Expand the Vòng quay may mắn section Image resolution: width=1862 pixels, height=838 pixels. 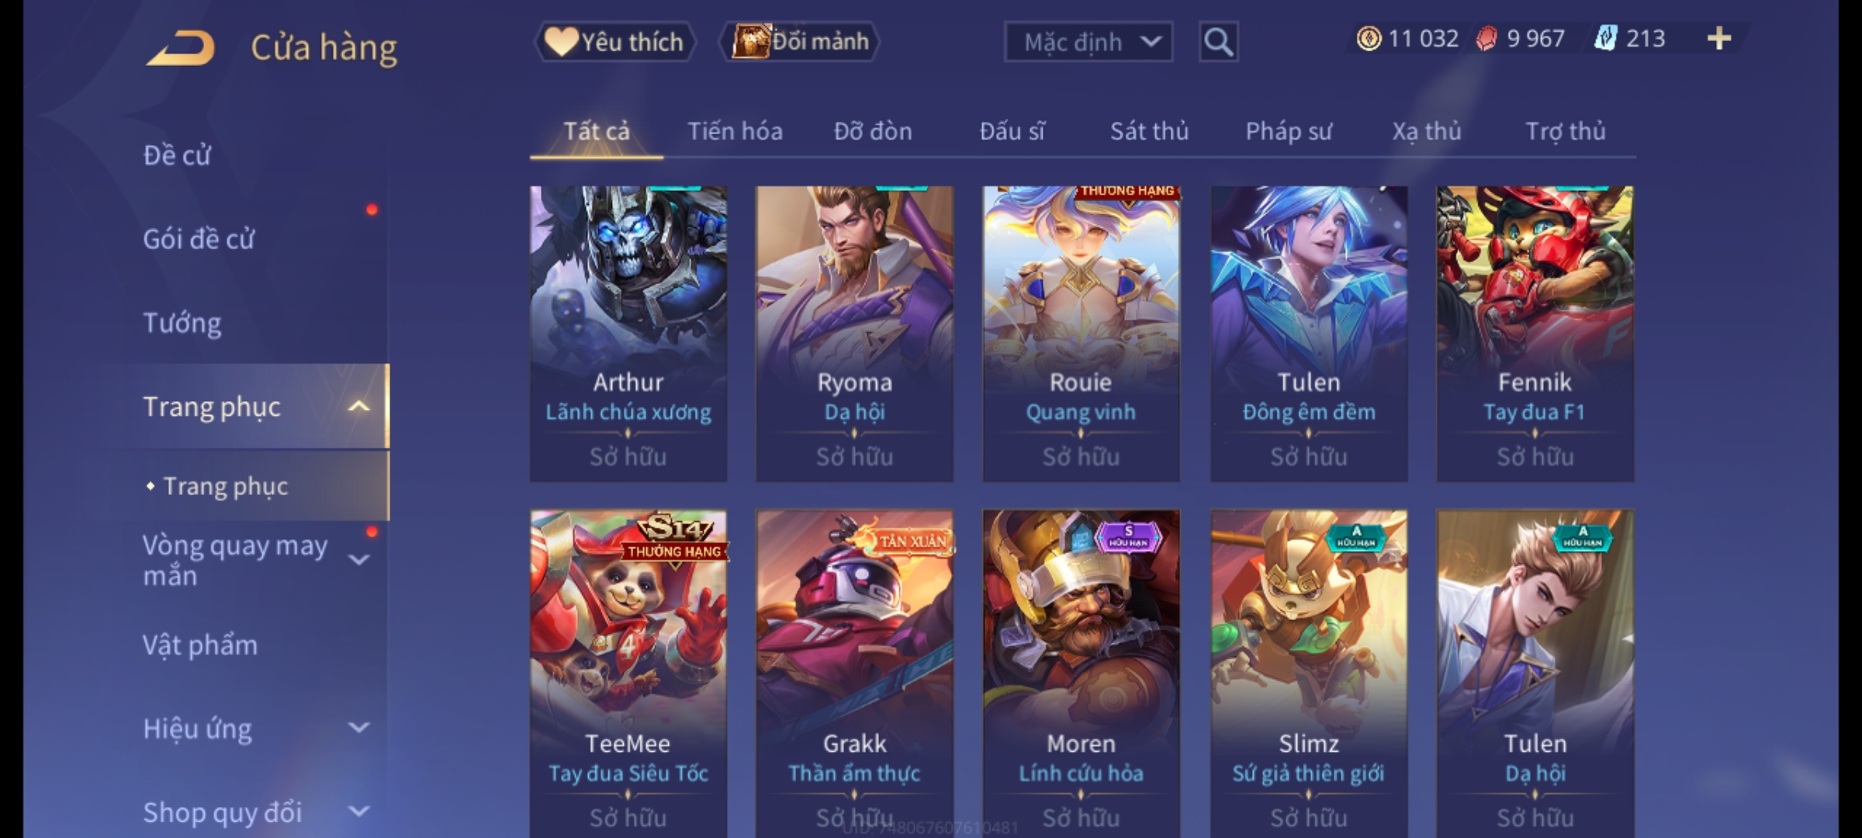point(358,559)
